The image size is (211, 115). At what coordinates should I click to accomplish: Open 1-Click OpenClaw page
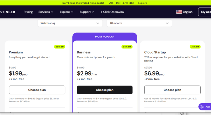(x=112, y=12)
